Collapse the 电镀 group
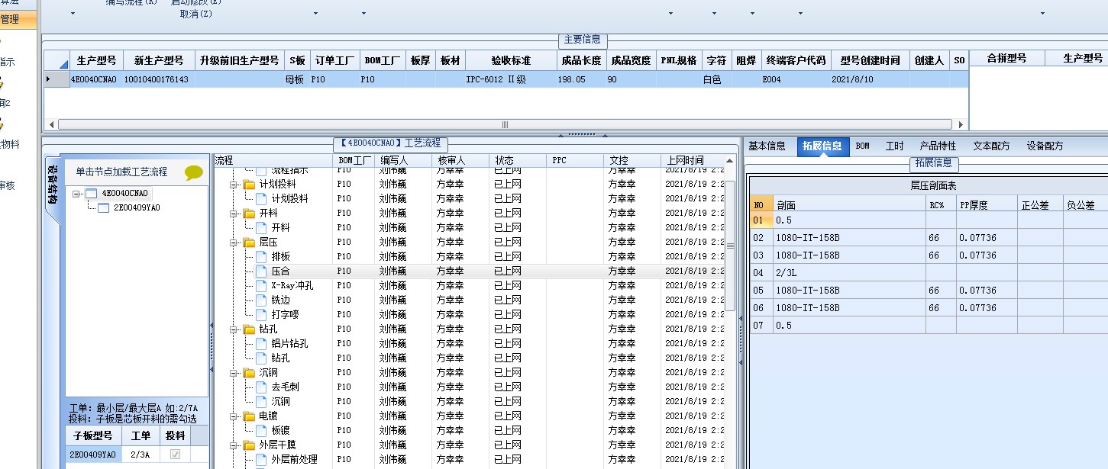The height and width of the screenshot is (469, 1108). [234, 416]
